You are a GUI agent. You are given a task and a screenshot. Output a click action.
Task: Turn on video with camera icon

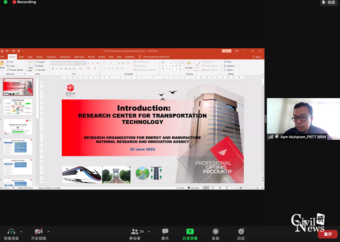(39, 232)
